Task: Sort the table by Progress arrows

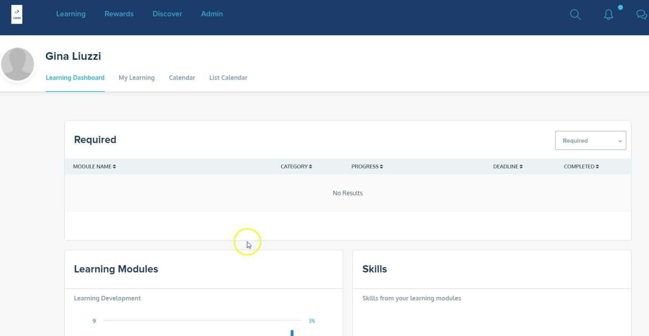Action: coord(381,166)
